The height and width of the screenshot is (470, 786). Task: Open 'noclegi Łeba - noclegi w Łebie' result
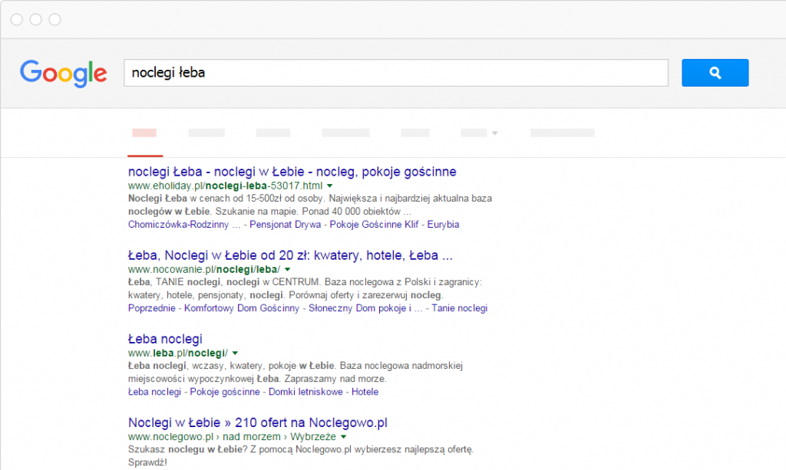pos(292,172)
